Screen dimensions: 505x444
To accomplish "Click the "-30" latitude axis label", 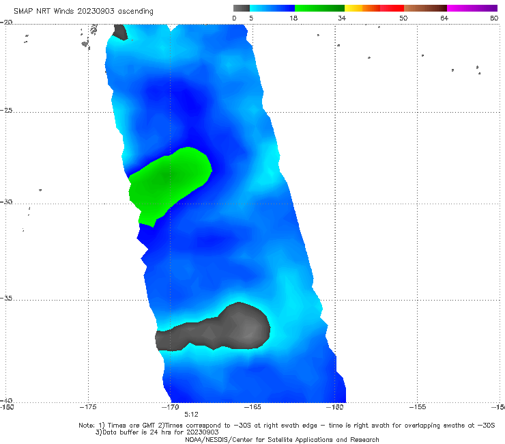I will pyautogui.click(x=6, y=202).
